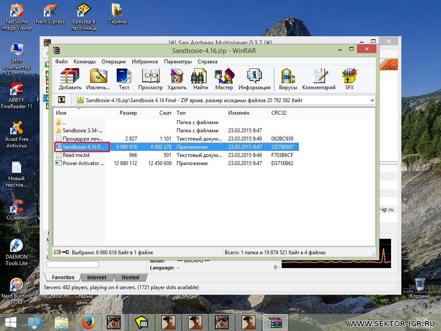Select Этот компьютер desktop icon

tap(17, 56)
